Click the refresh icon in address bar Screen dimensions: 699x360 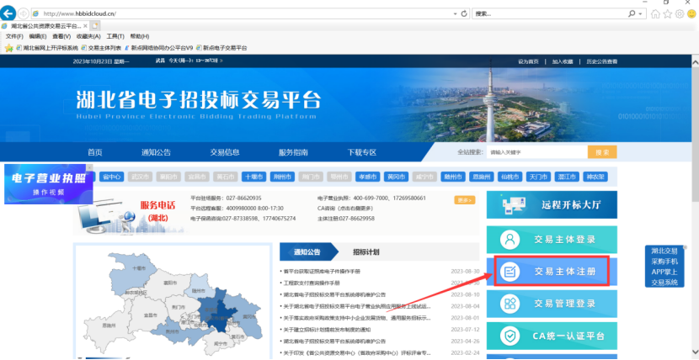(x=462, y=14)
